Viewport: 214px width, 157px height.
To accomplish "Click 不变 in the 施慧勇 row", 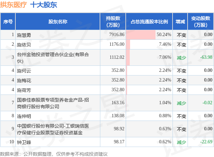I will (x=181, y=35).
